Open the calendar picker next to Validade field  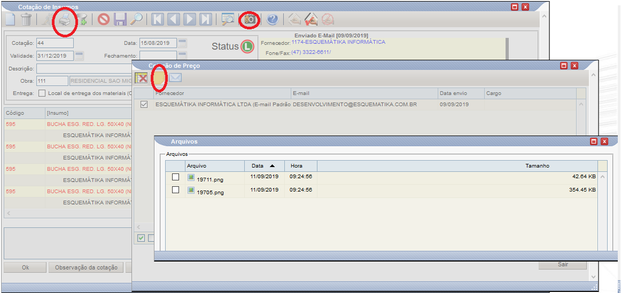79,56
